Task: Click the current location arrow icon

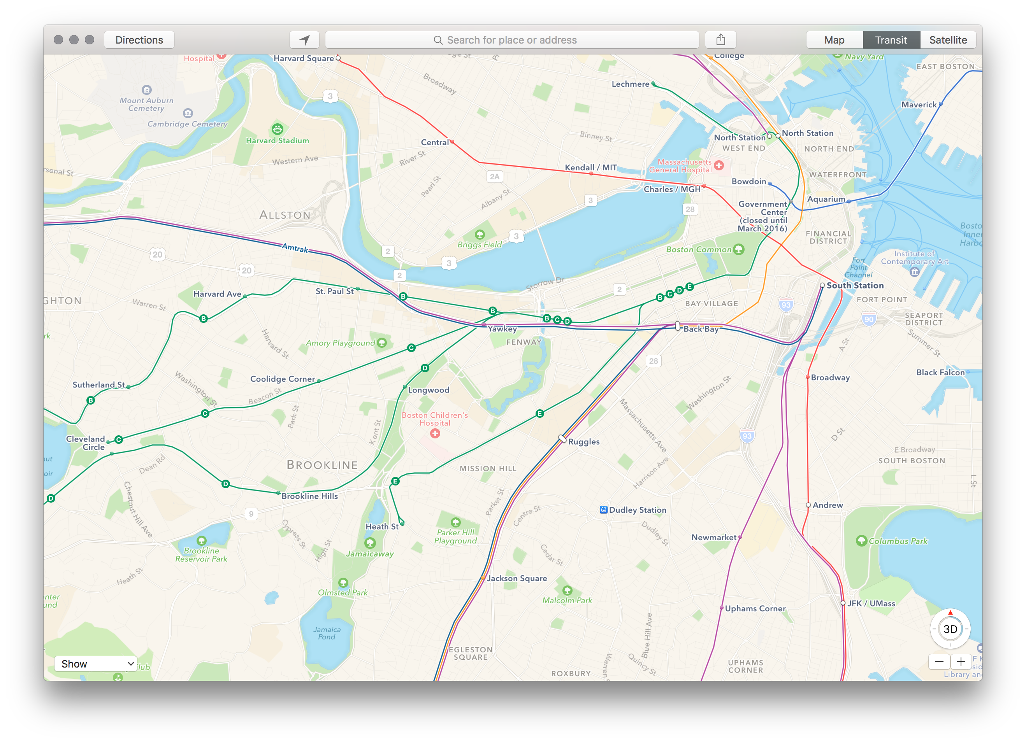Action: (x=304, y=40)
